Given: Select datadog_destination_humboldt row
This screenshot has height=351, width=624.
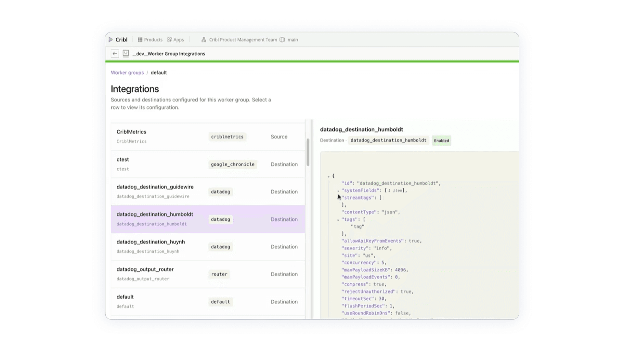Looking at the screenshot, I should pyautogui.click(x=208, y=219).
